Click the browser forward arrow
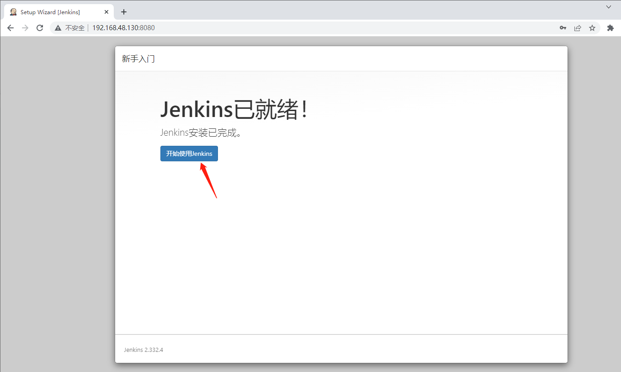The width and height of the screenshot is (621, 372). 25,28
